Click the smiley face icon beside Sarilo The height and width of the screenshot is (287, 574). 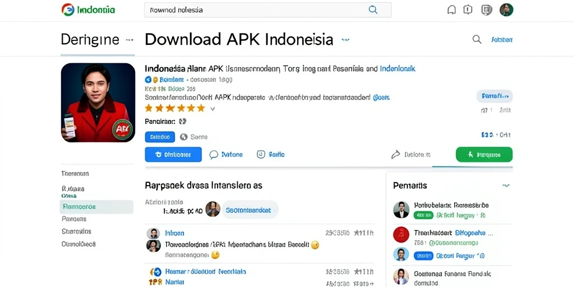[261, 155]
